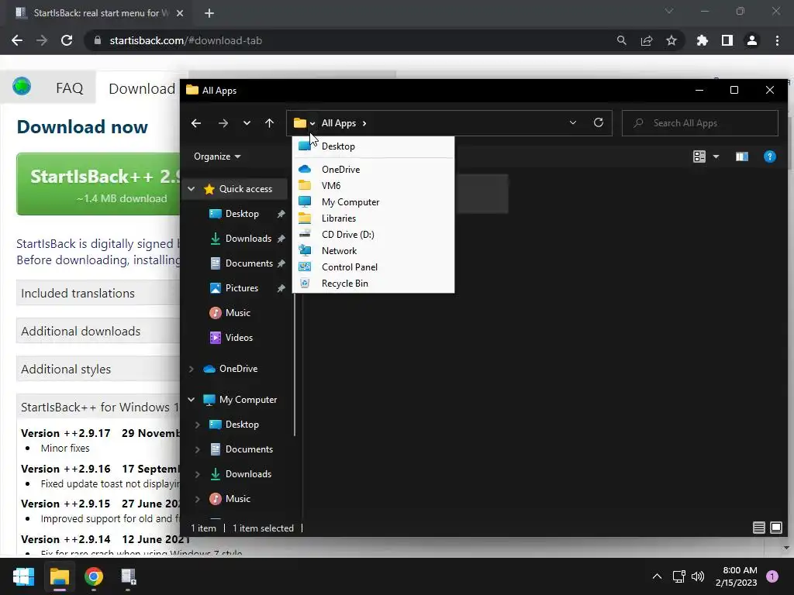Refresh the All Apps folder
Image resolution: width=794 pixels, height=595 pixels.
(599, 123)
